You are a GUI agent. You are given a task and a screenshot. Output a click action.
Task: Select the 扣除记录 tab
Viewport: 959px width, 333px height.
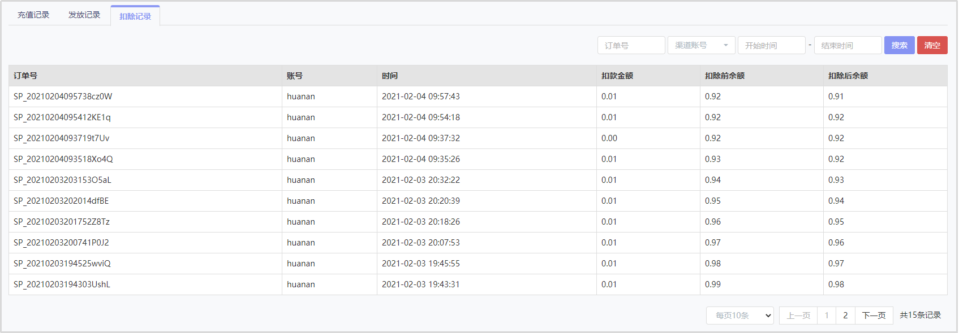135,16
